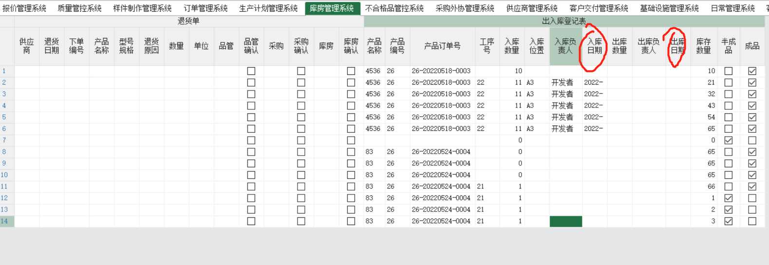
Task: Check the 库房确认 checkbox in row 14
Action: (x=351, y=221)
